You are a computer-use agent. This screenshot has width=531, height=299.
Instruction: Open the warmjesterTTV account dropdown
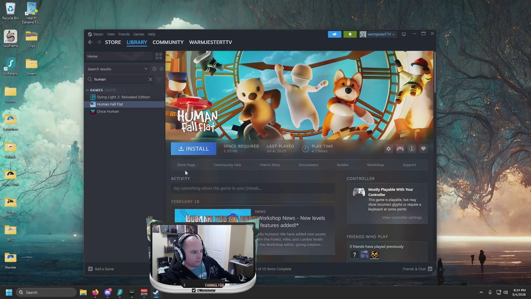pyautogui.click(x=378, y=34)
